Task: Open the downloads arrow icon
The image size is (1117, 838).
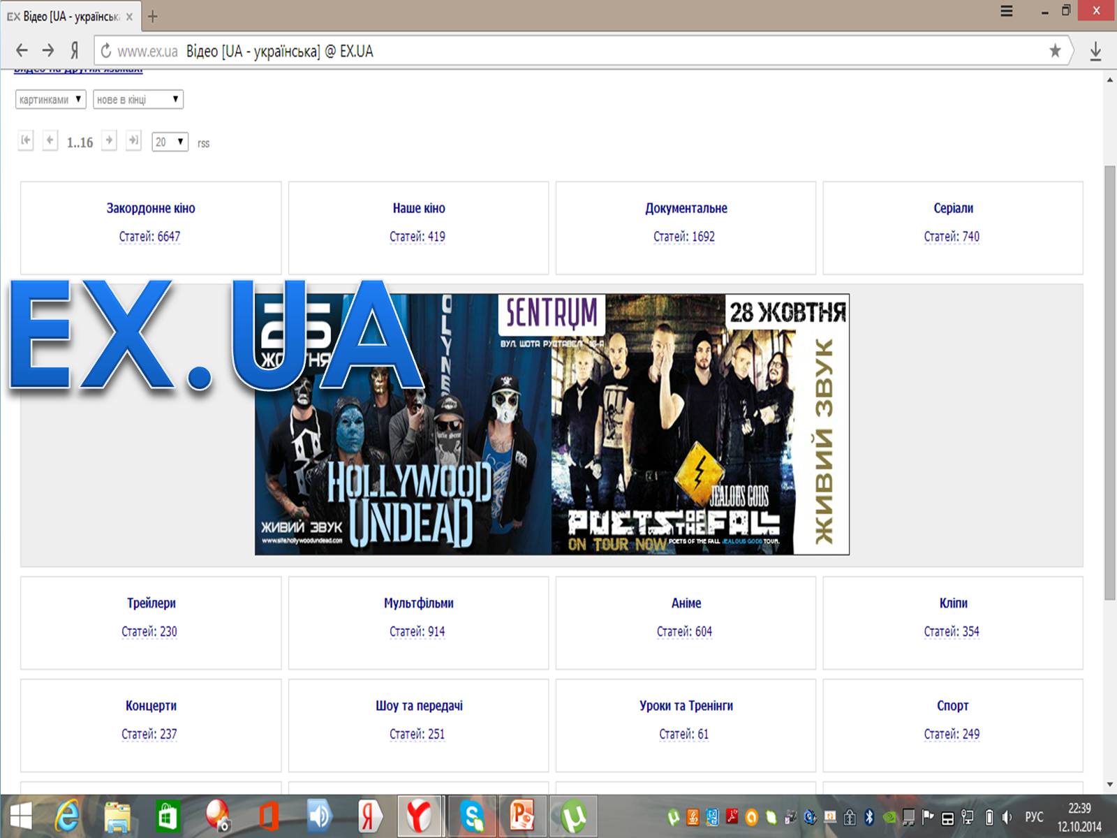Action: 1095,51
